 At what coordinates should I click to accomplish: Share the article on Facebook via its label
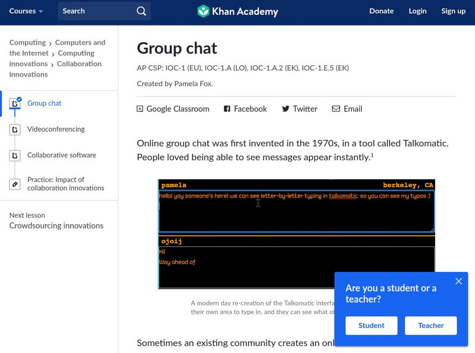[x=250, y=109]
